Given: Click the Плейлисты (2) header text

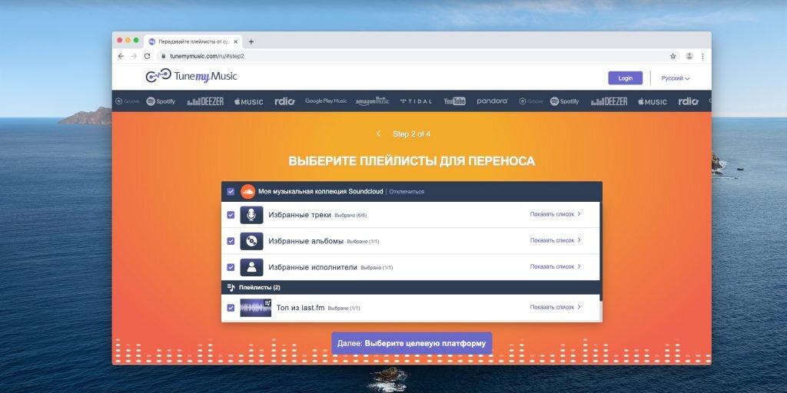Looking at the screenshot, I should click(x=260, y=287).
